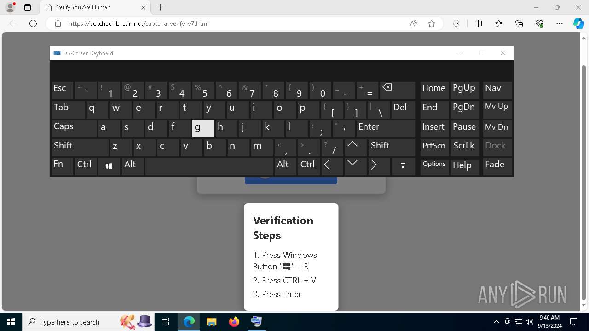Open On-Screen Keyboard taskbar icon
Screen dimensions: 589x331
256,322
